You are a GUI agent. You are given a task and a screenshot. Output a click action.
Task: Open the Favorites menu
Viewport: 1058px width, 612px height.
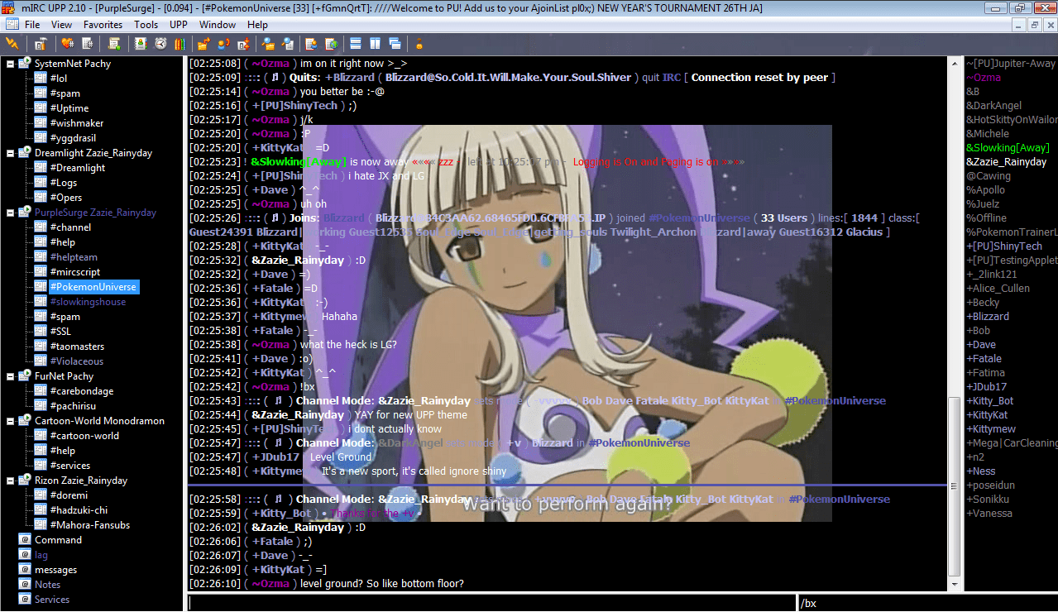(x=103, y=25)
